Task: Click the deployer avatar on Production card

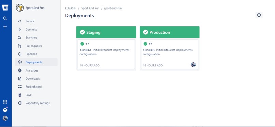Action: coord(193,65)
